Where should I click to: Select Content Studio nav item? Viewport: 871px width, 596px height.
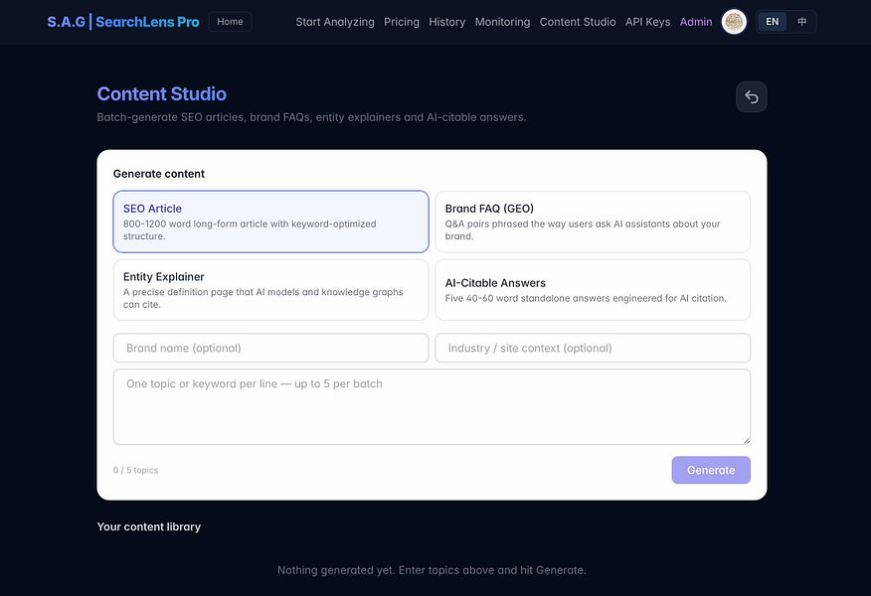click(578, 22)
